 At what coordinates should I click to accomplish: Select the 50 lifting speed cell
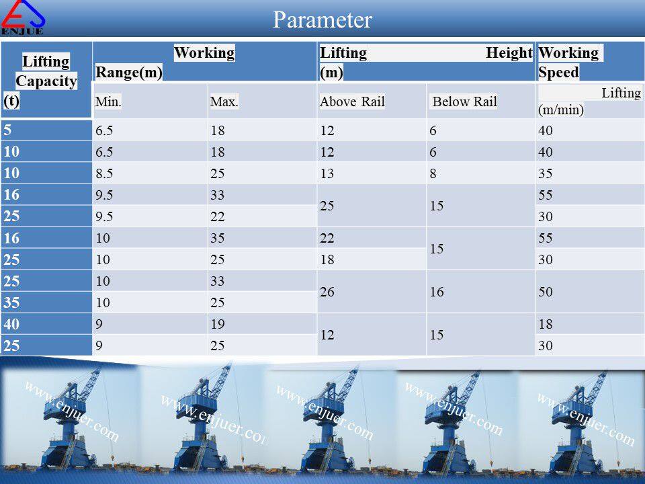pos(589,291)
